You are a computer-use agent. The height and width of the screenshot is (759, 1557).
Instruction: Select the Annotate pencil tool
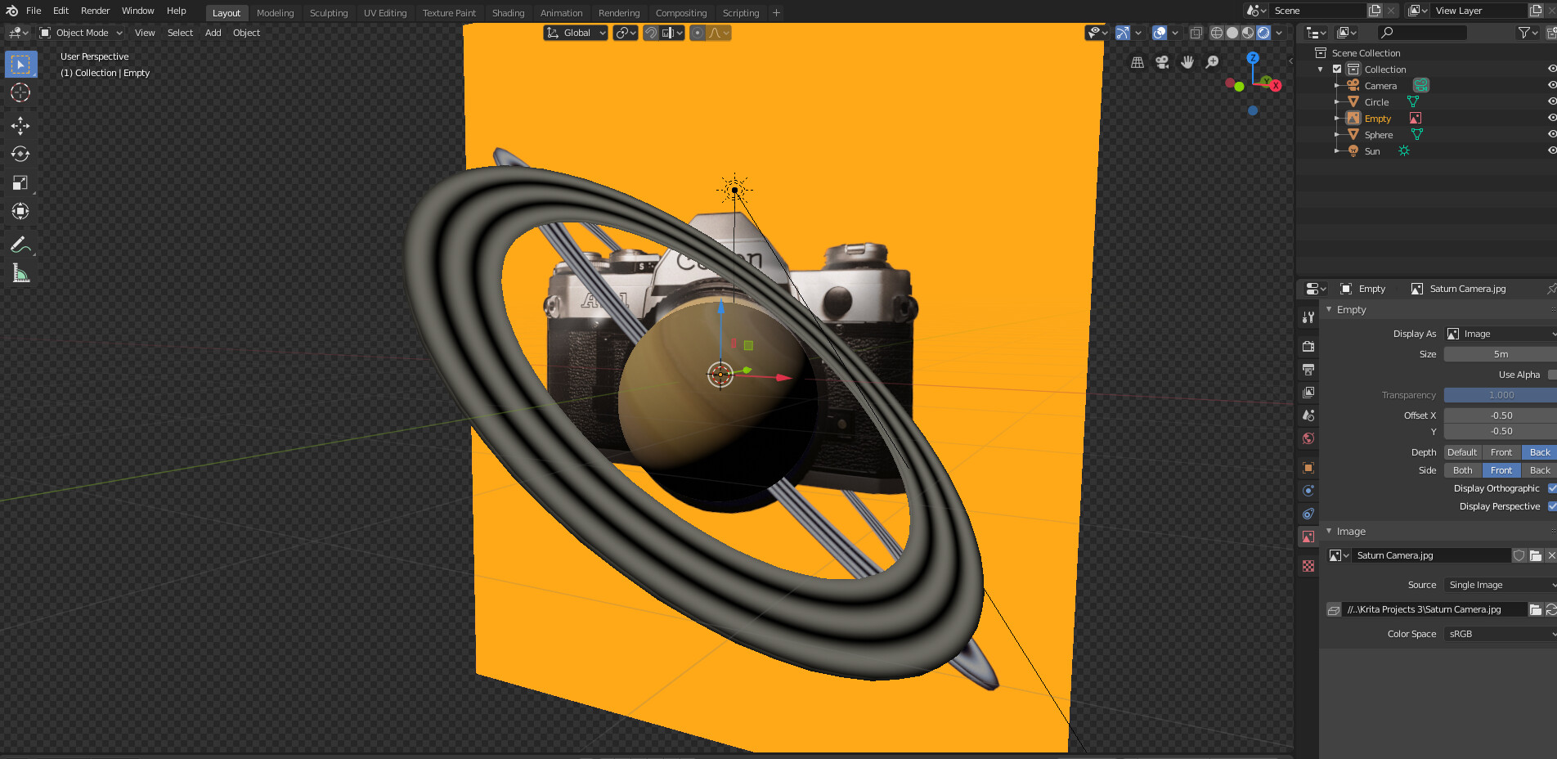[x=20, y=245]
